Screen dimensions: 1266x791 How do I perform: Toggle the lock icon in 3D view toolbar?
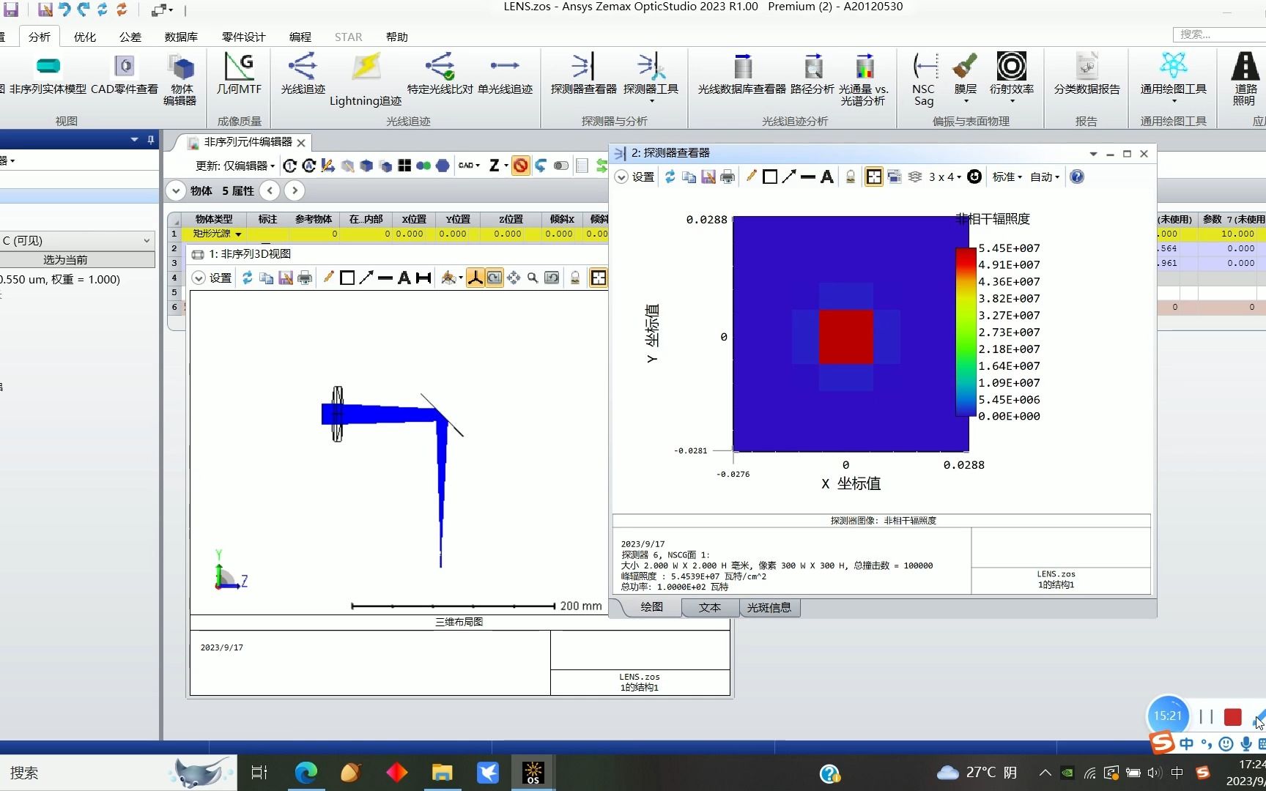tap(575, 278)
